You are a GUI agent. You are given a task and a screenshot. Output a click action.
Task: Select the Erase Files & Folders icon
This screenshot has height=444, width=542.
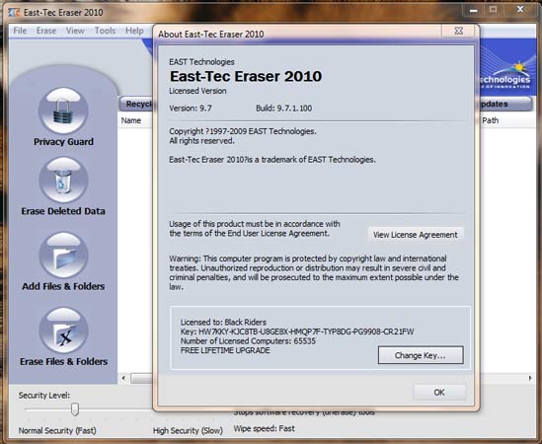[x=63, y=331]
